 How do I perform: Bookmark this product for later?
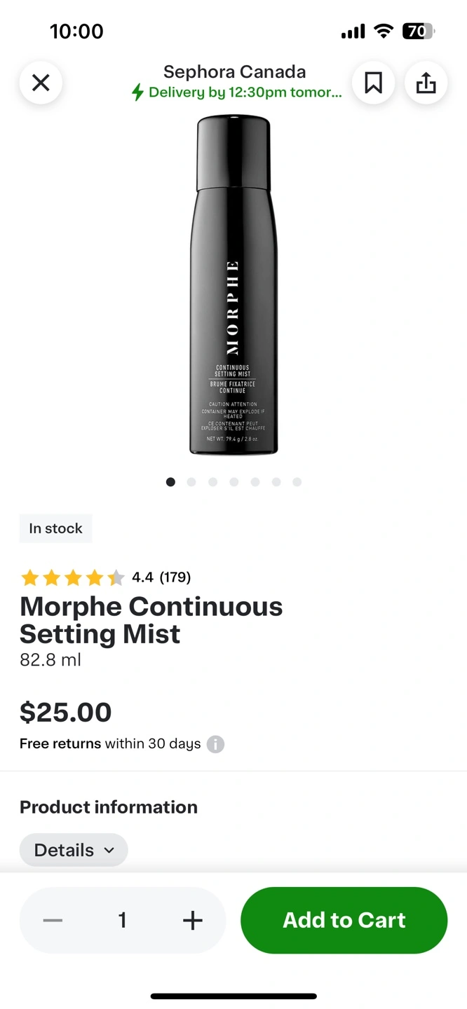373,83
